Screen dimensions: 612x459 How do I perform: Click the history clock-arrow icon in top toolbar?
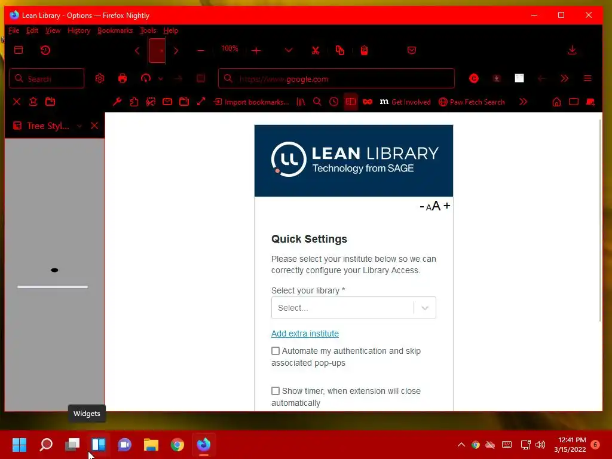click(45, 50)
